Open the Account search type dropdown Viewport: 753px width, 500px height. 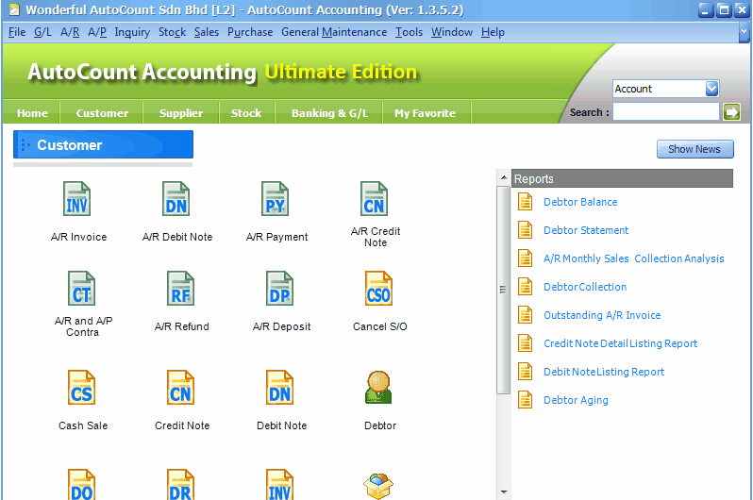711,89
